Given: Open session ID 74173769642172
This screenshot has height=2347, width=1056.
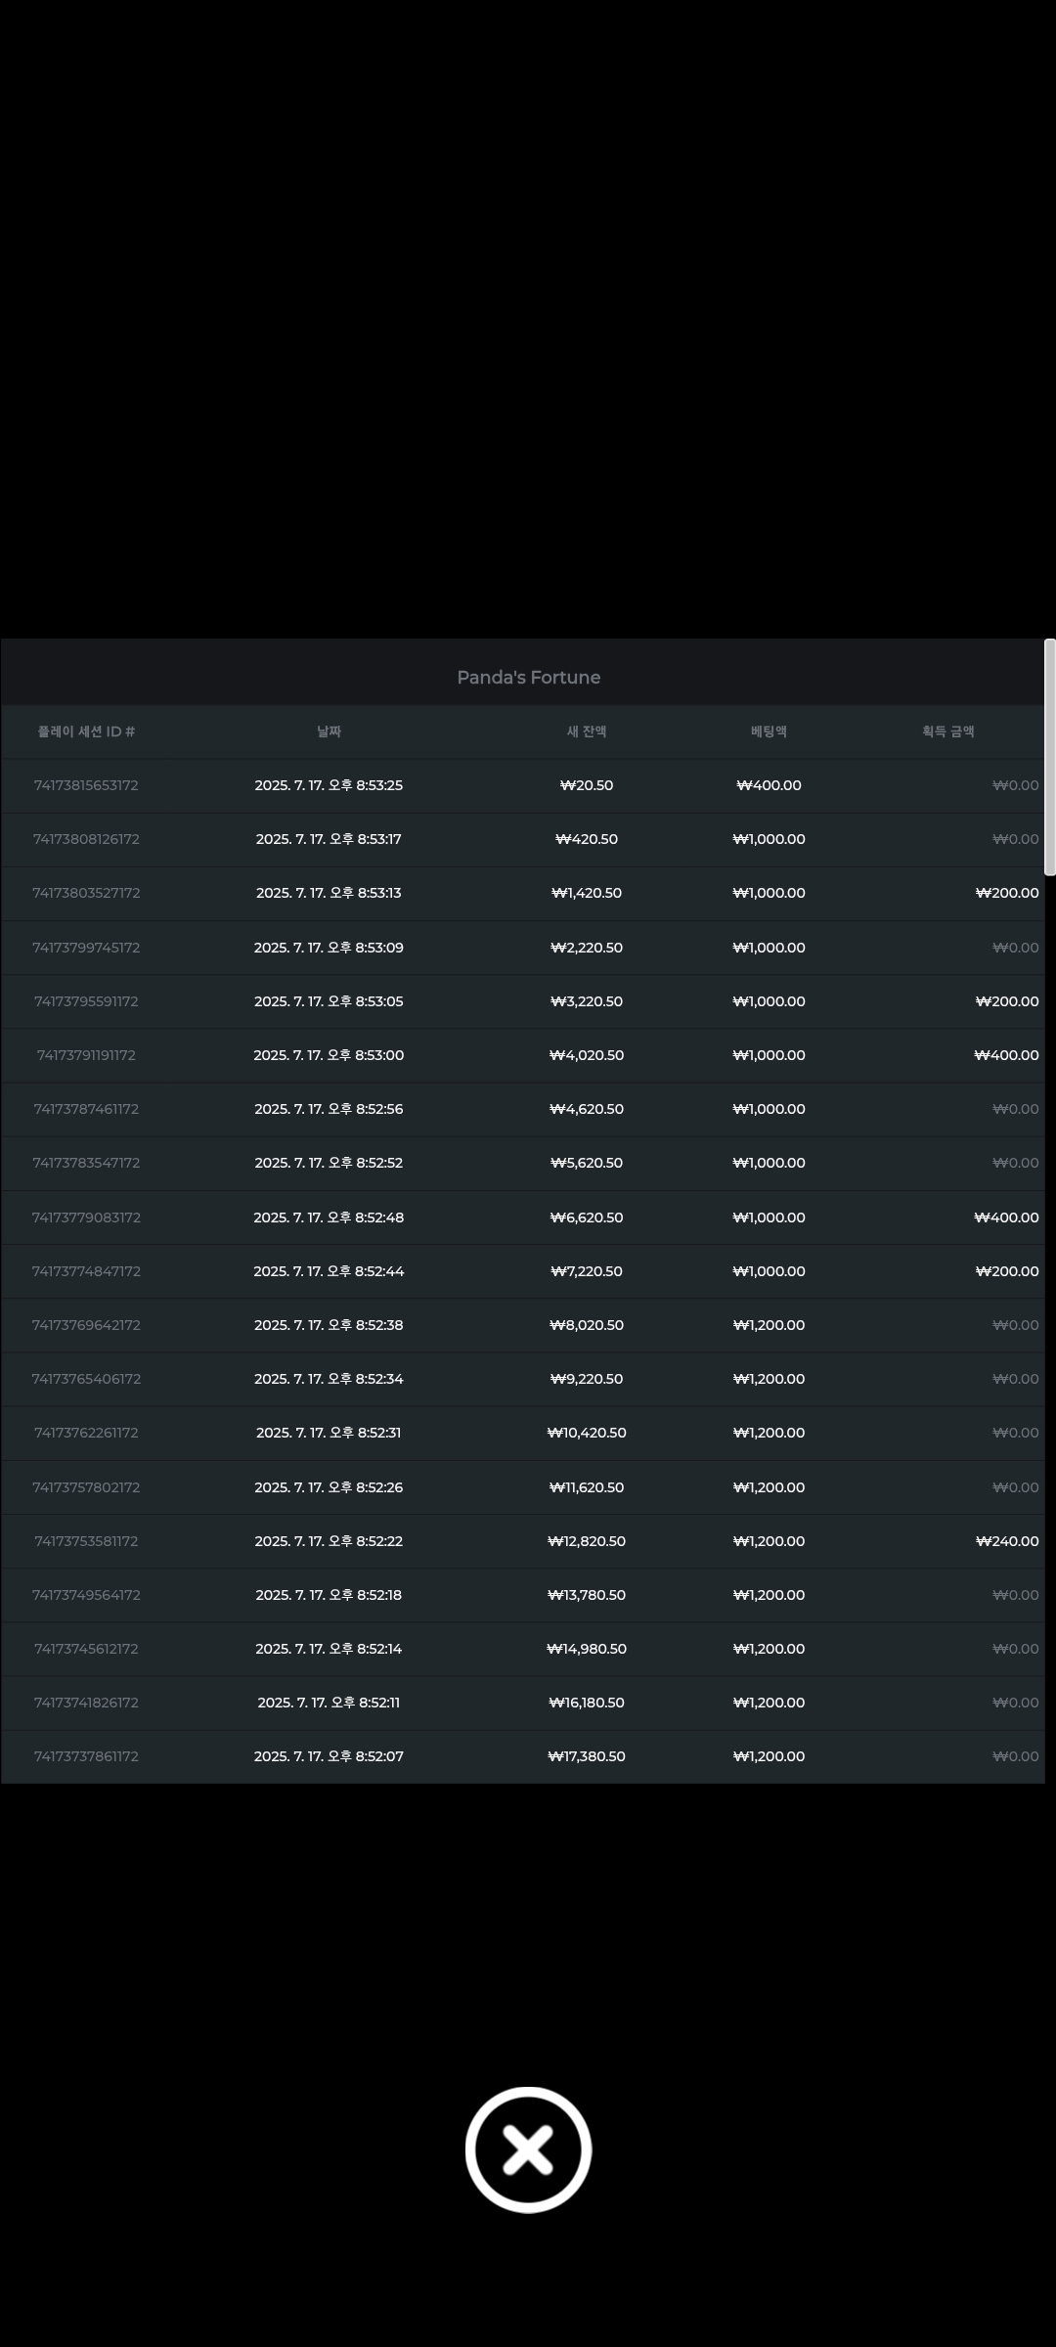Looking at the screenshot, I should [86, 1325].
